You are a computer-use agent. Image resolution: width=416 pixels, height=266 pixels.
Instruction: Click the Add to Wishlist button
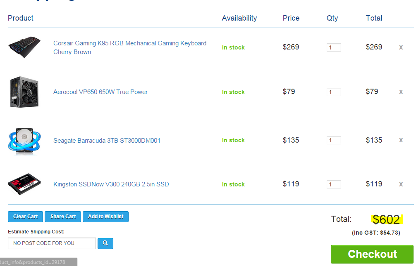(105, 217)
